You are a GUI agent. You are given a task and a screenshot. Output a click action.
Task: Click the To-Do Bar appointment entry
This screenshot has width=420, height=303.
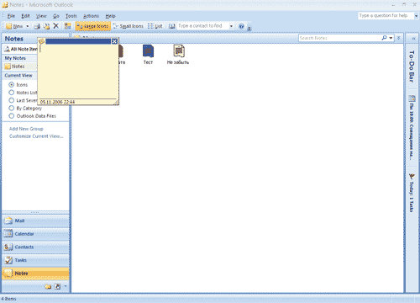coord(412,128)
